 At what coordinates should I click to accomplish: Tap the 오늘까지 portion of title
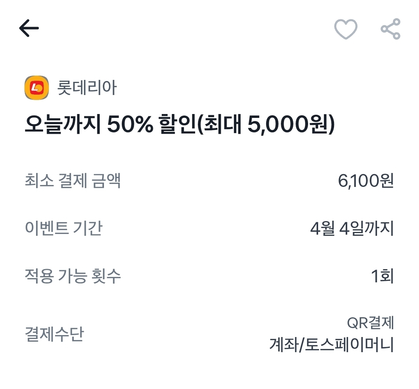[62, 125]
